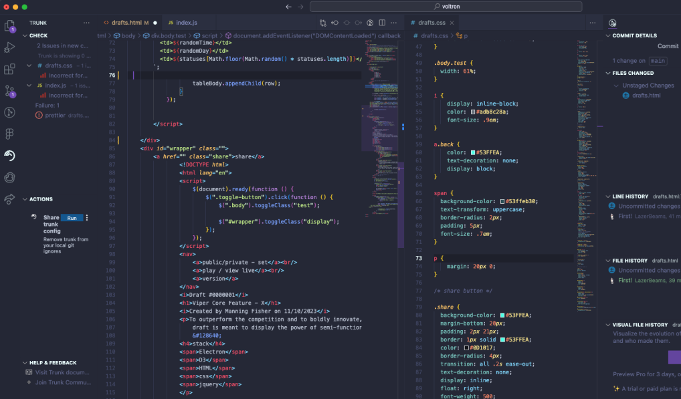Click the unsaved dot on drafts.html tab
This screenshot has width=681, height=399.
(155, 23)
